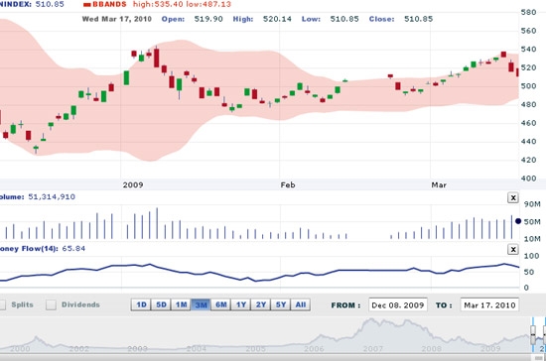This screenshot has height=361, width=546.
Task: Select the 3M time range
Action: [x=201, y=304]
